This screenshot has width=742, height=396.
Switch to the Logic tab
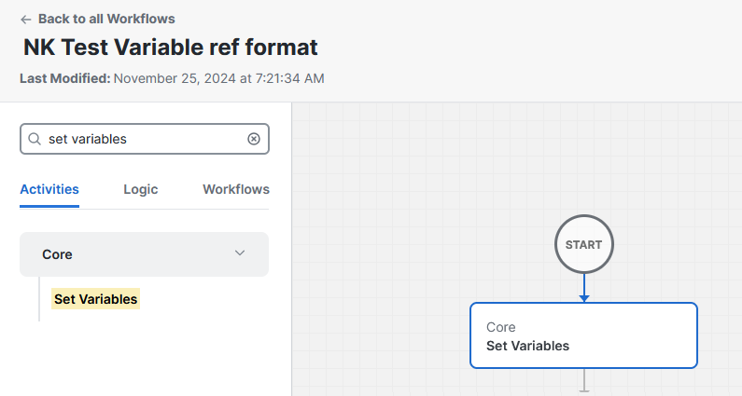(141, 189)
